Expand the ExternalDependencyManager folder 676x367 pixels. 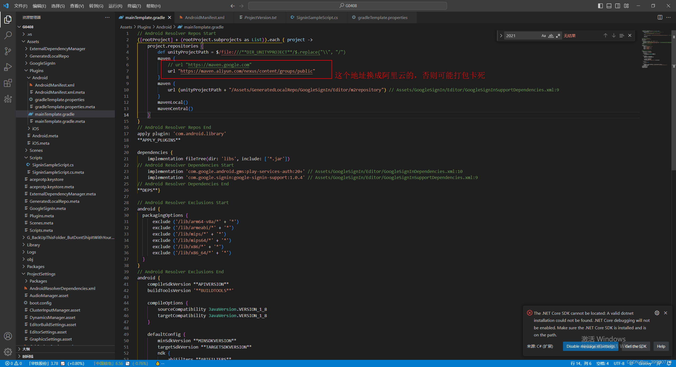click(x=57, y=49)
